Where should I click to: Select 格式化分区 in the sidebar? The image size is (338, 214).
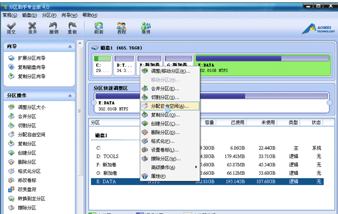24,171
